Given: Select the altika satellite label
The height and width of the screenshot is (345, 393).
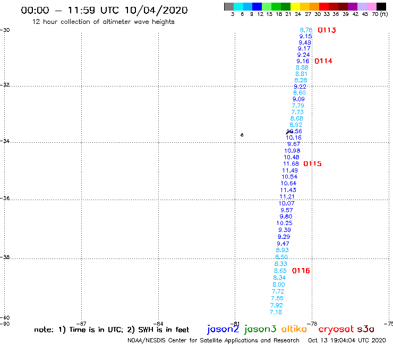Looking at the screenshot, I should click(294, 329).
